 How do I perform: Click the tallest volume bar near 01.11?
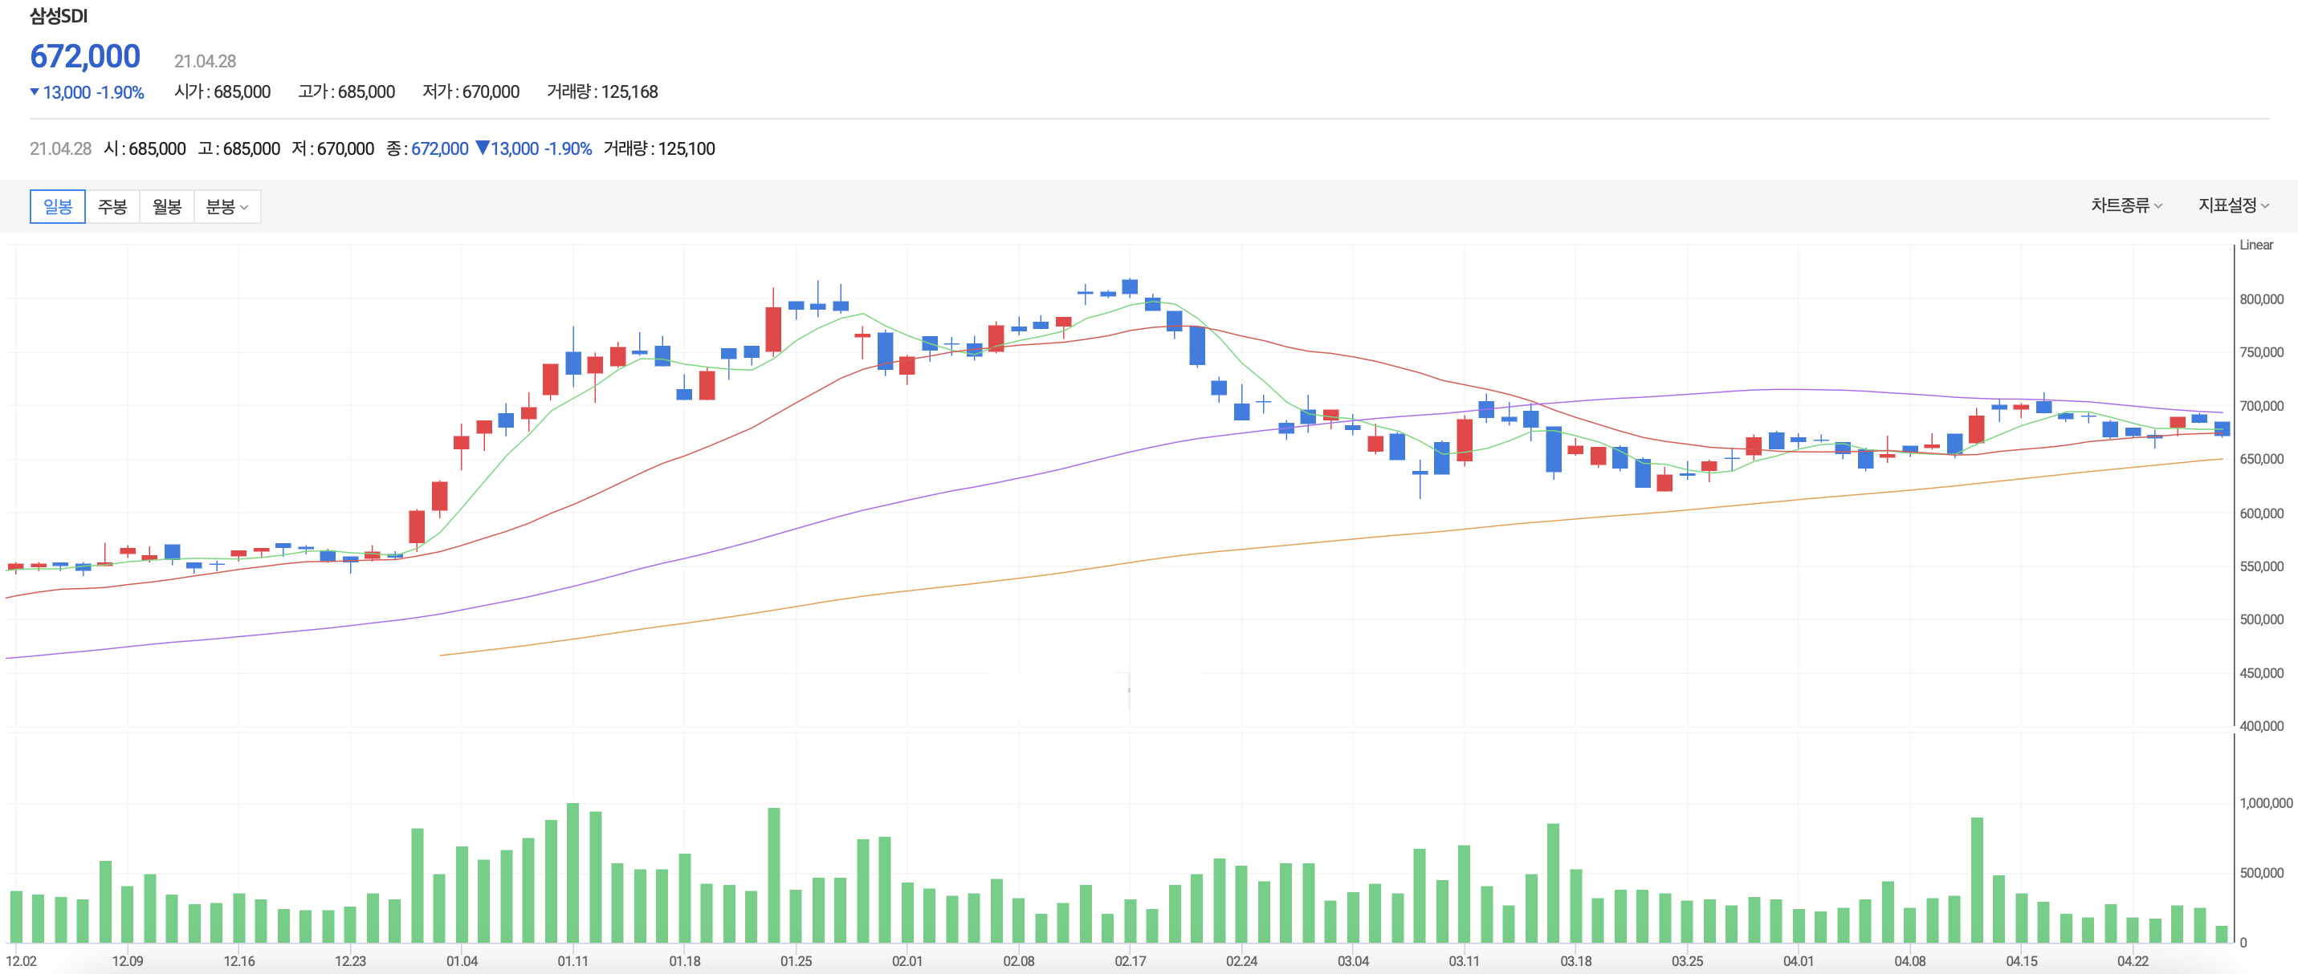coord(572,873)
